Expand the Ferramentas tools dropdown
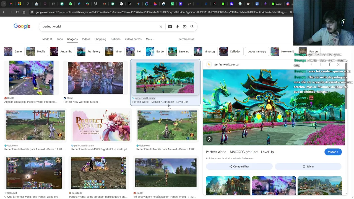This screenshot has height=199, width=354. pos(188,39)
